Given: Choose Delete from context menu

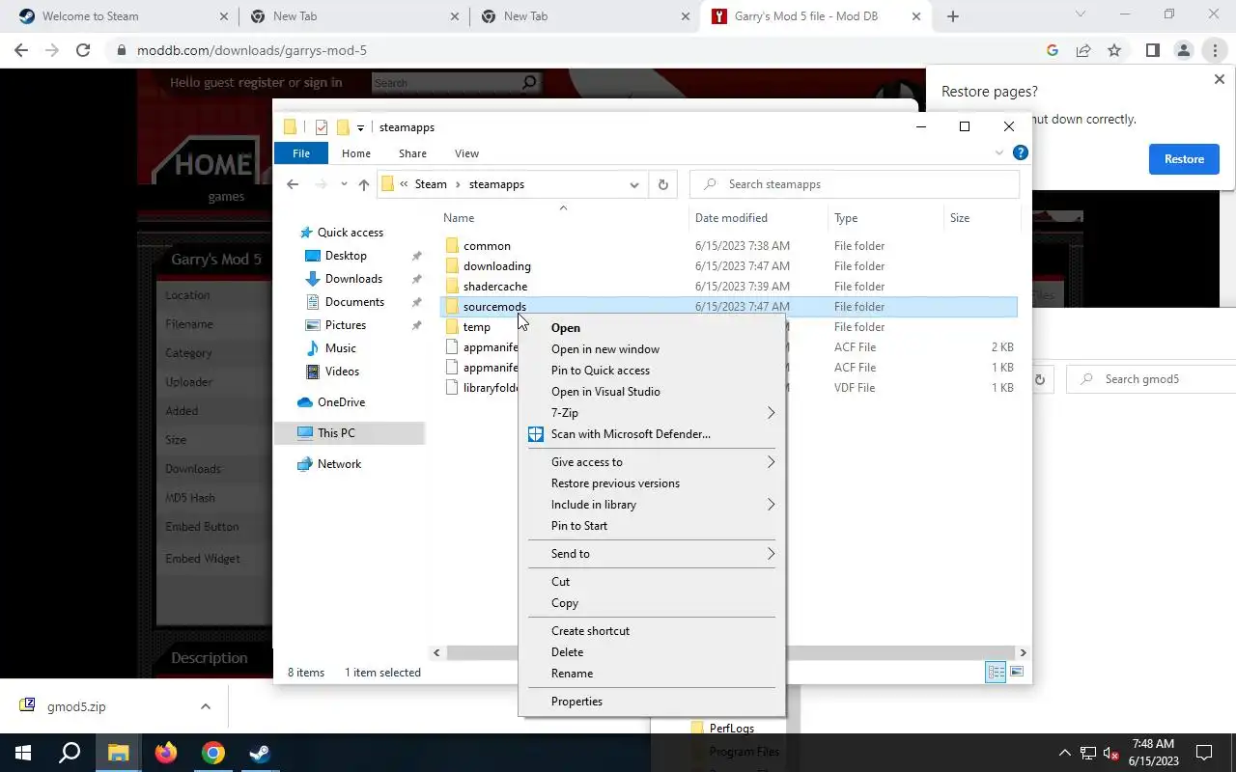Looking at the screenshot, I should coord(652,652).
